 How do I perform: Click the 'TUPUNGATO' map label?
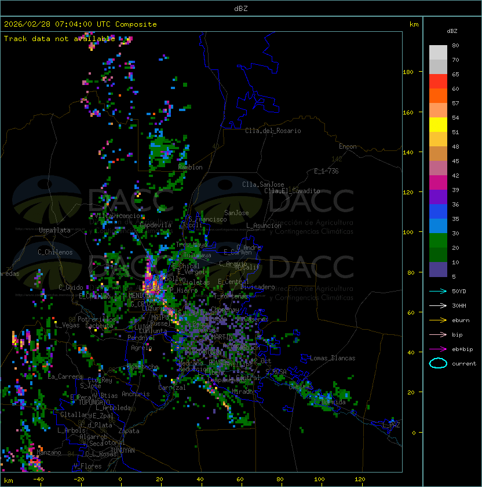click(x=94, y=402)
